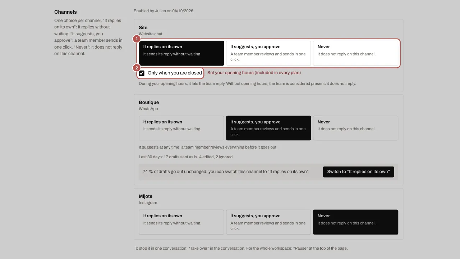Click the "Website chat" subtitle

click(x=151, y=34)
